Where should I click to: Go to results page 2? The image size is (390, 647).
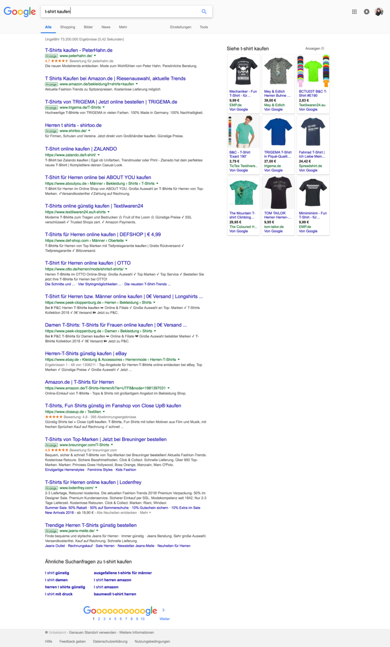coord(99,619)
